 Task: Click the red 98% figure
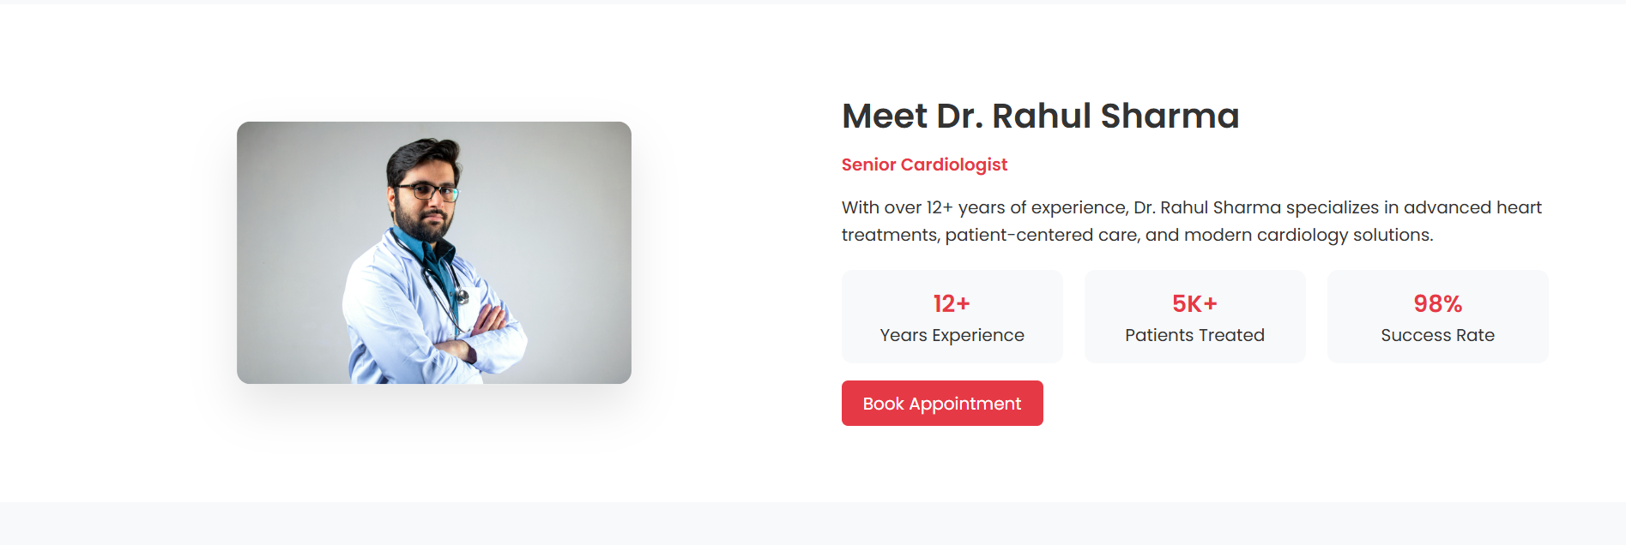coord(1438,303)
